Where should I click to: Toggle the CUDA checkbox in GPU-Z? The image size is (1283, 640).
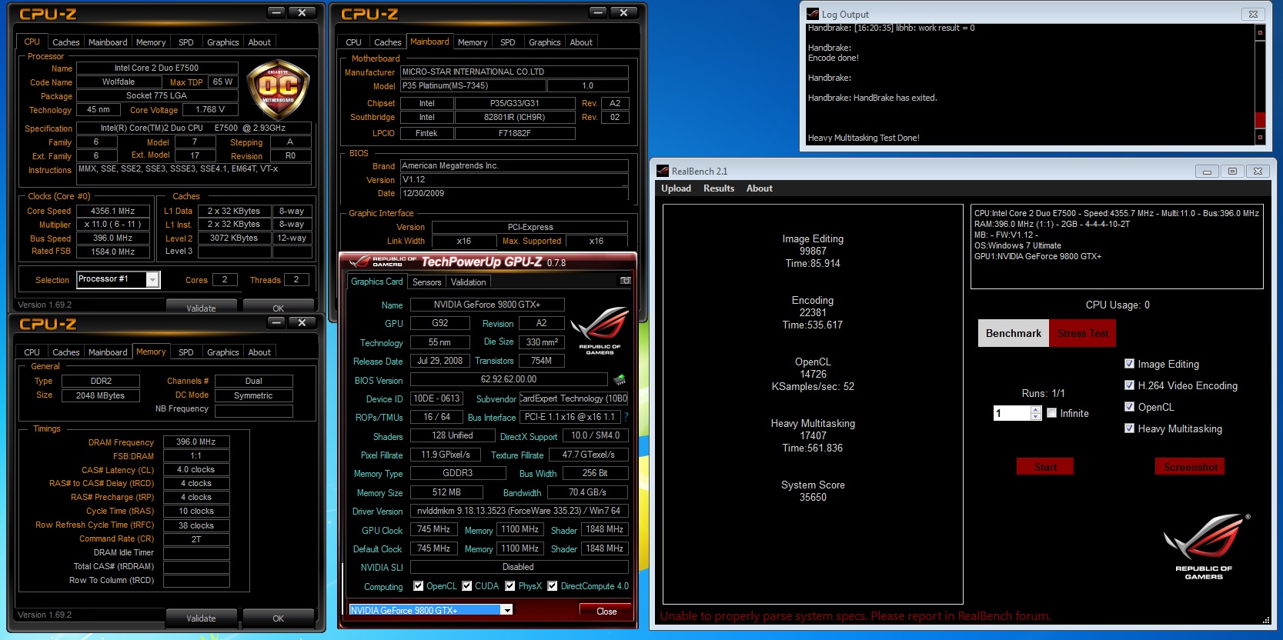[x=467, y=586]
